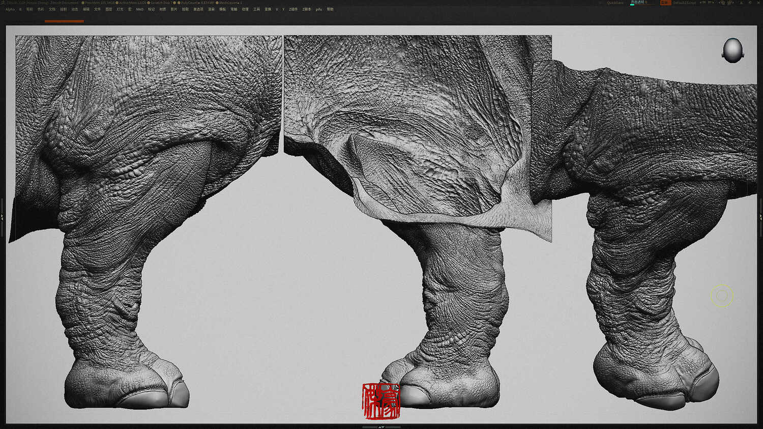The width and height of the screenshot is (763, 429).
Task: Click the green indicator next to PolyCount
Action: point(179,2)
